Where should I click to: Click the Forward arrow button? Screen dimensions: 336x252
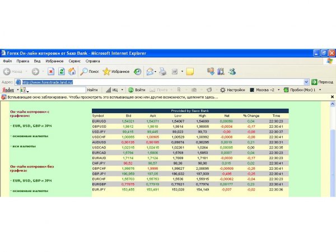pos(35,72)
